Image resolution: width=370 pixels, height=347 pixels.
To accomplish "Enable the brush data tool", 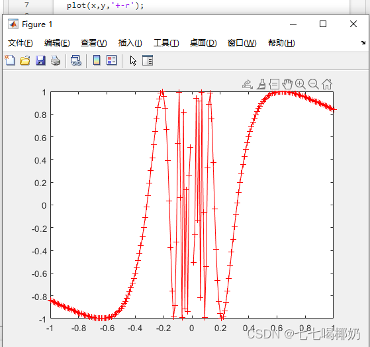I will coord(261,84).
